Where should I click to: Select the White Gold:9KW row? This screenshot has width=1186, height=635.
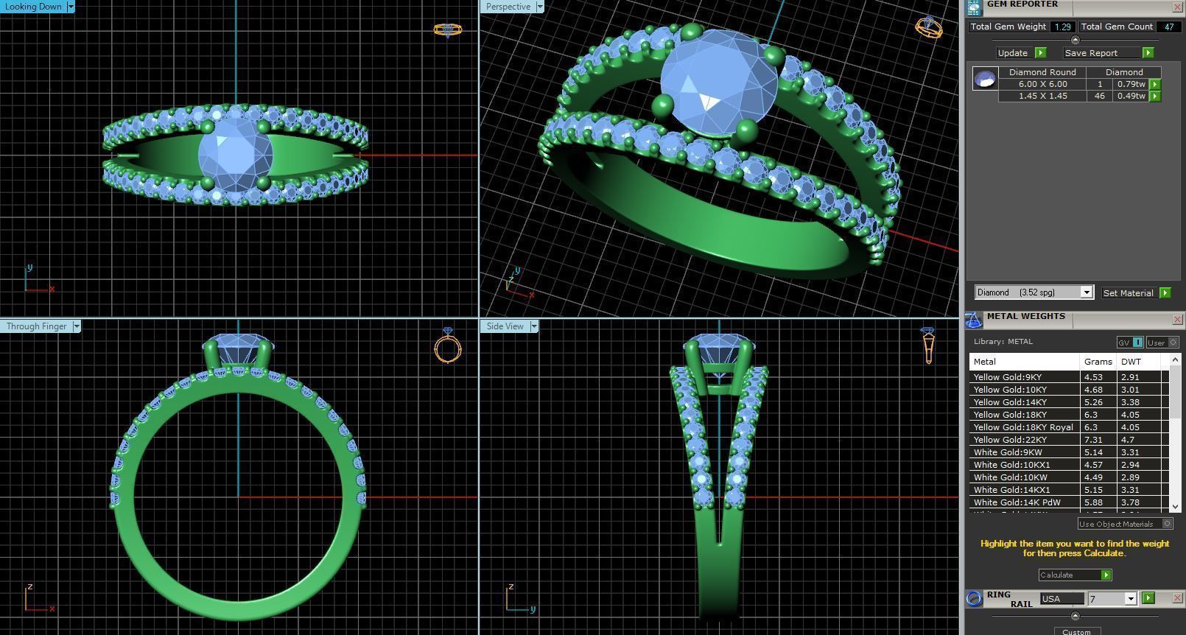click(1068, 452)
